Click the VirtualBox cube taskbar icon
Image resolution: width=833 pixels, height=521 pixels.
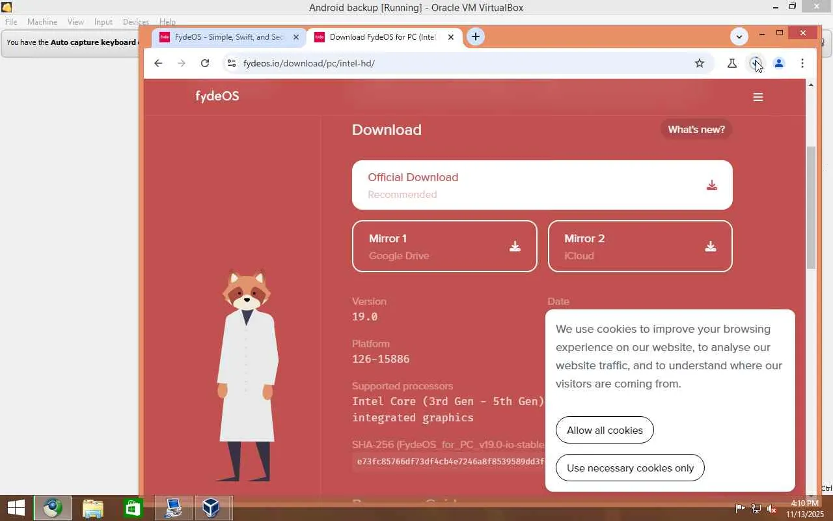[x=212, y=508]
